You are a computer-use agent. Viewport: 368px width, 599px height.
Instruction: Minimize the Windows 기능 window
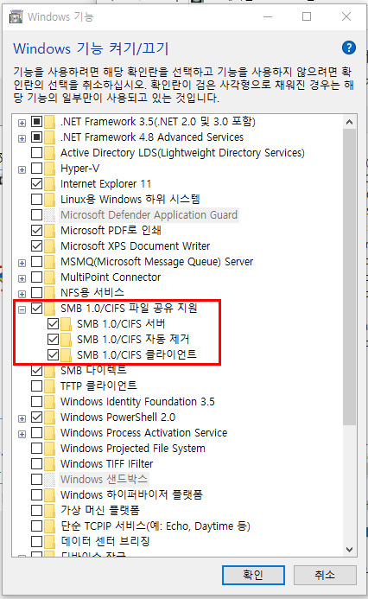268,16
